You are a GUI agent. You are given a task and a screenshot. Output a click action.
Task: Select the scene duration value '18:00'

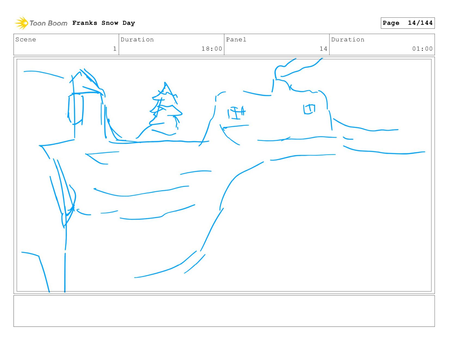212,49
